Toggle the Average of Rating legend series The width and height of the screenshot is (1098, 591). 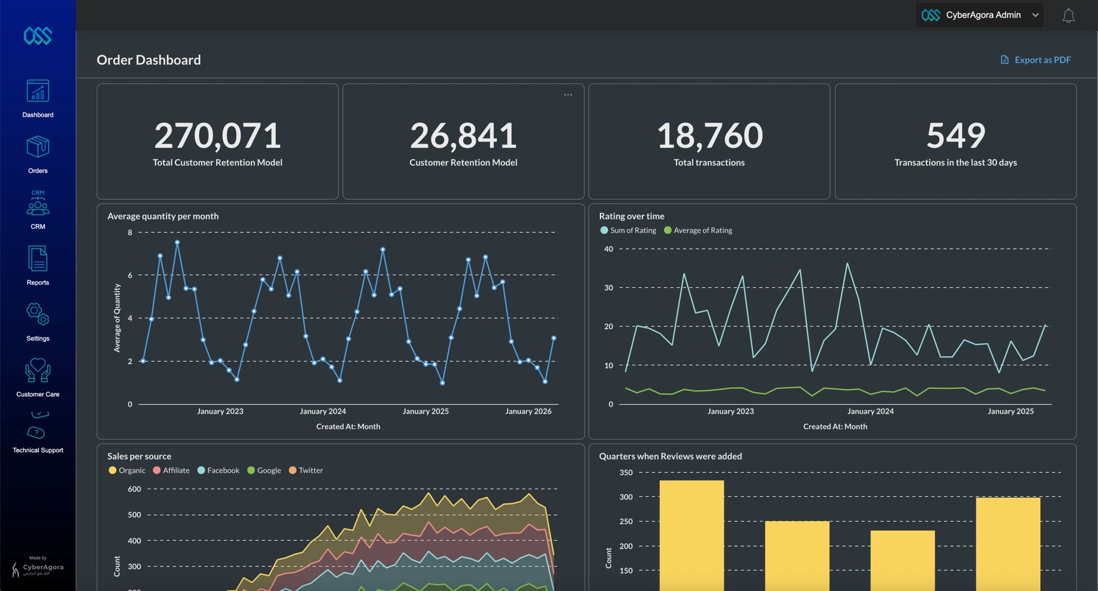[698, 230]
